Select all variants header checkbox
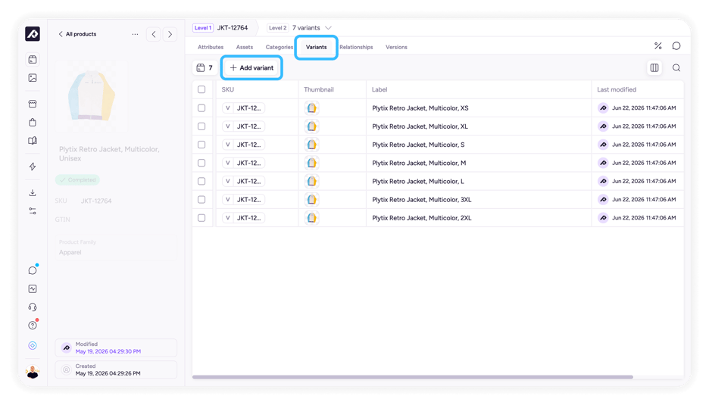The width and height of the screenshot is (709, 405). point(201,89)
